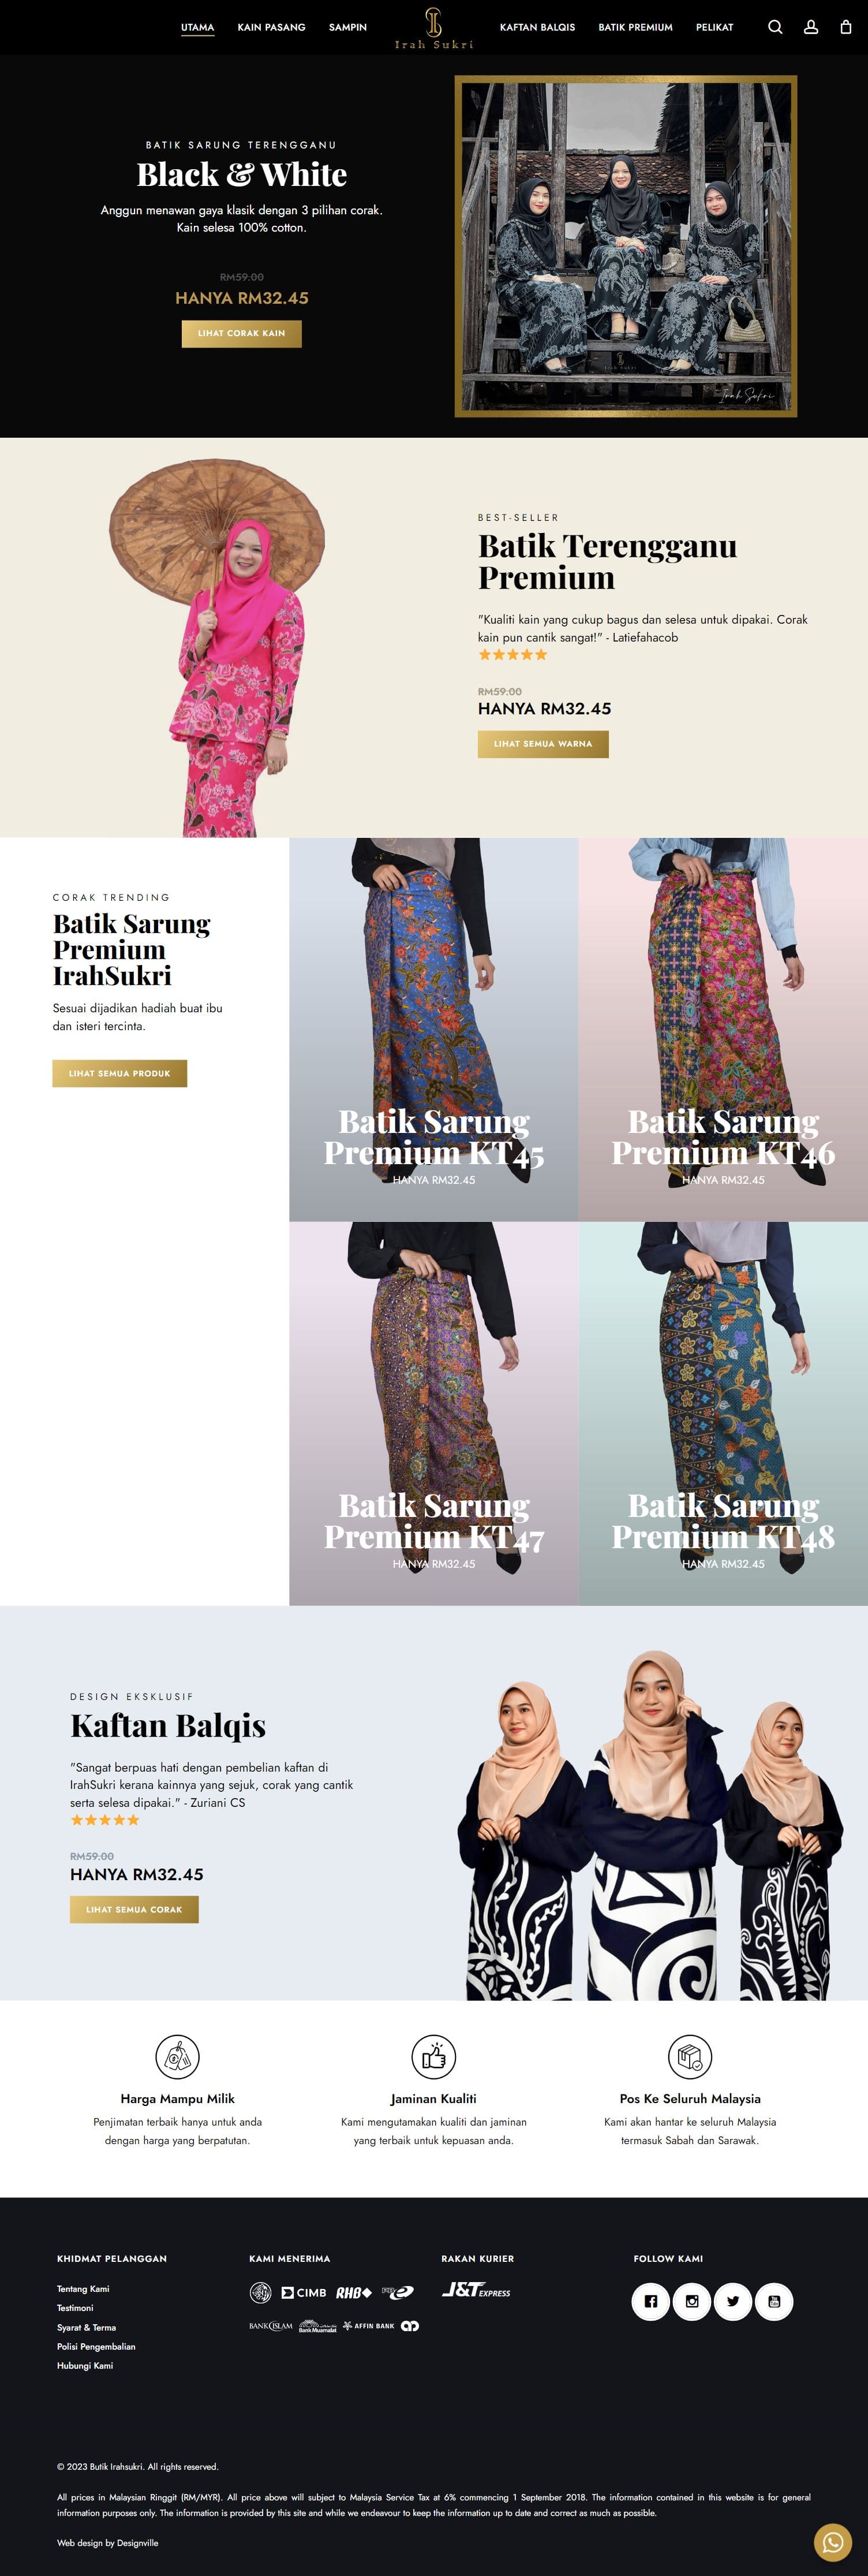
Task: Click the Lihat Semua Warna button
Action: 543,744
